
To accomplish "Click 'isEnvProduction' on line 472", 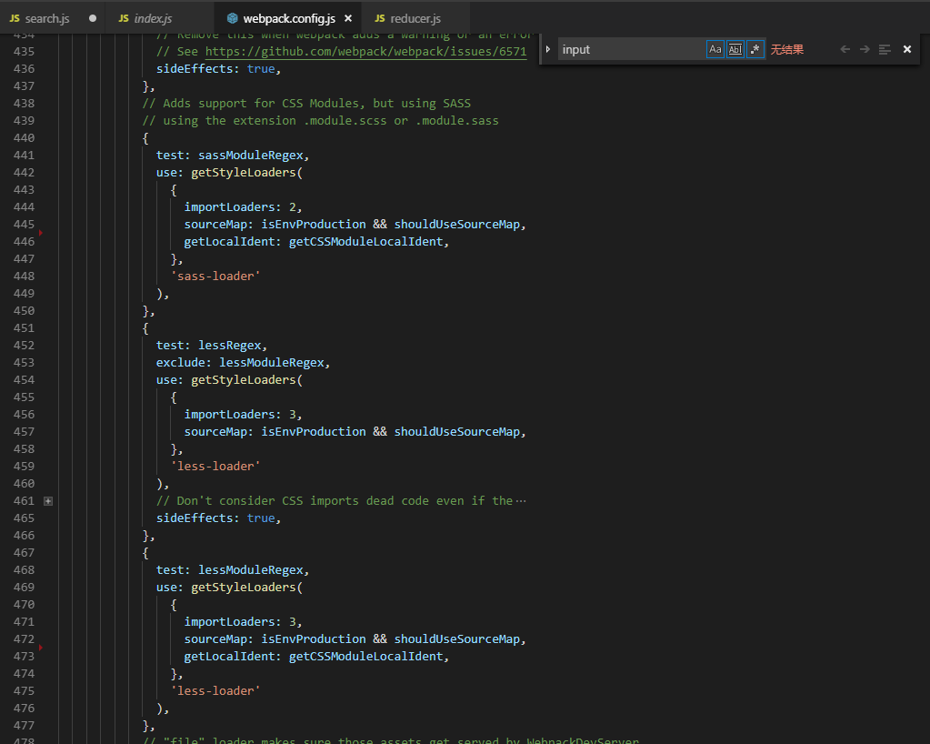I will coord(314,639).
